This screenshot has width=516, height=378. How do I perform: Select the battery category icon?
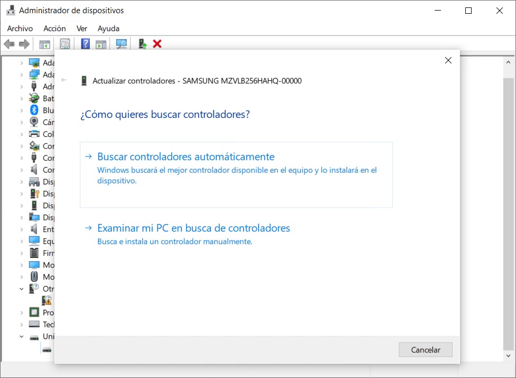pos(34,98)
